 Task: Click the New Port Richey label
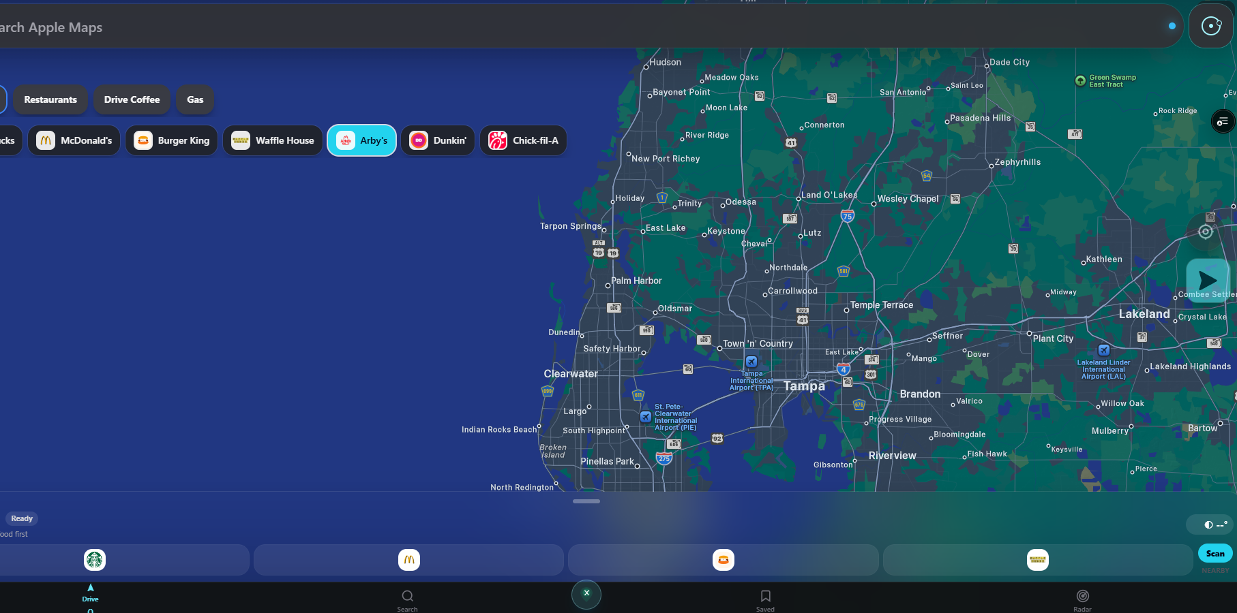[666, 159]
